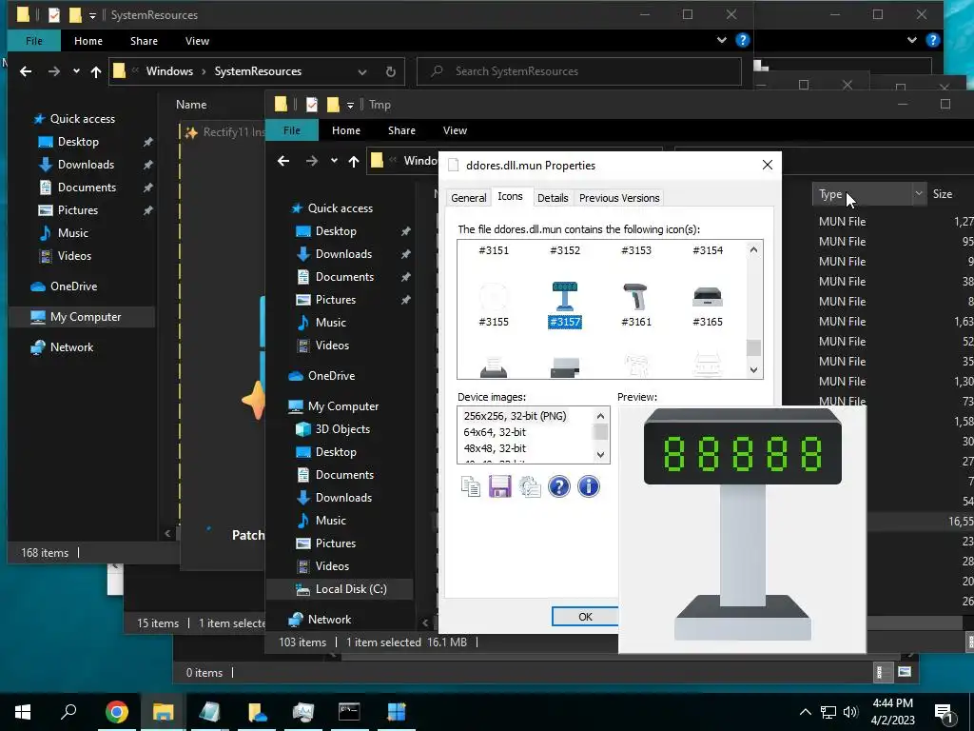This screenshot has height=731, width=974.
Task: Select 64x64, 32-bit device image
Action: click(x=495, y=432)
